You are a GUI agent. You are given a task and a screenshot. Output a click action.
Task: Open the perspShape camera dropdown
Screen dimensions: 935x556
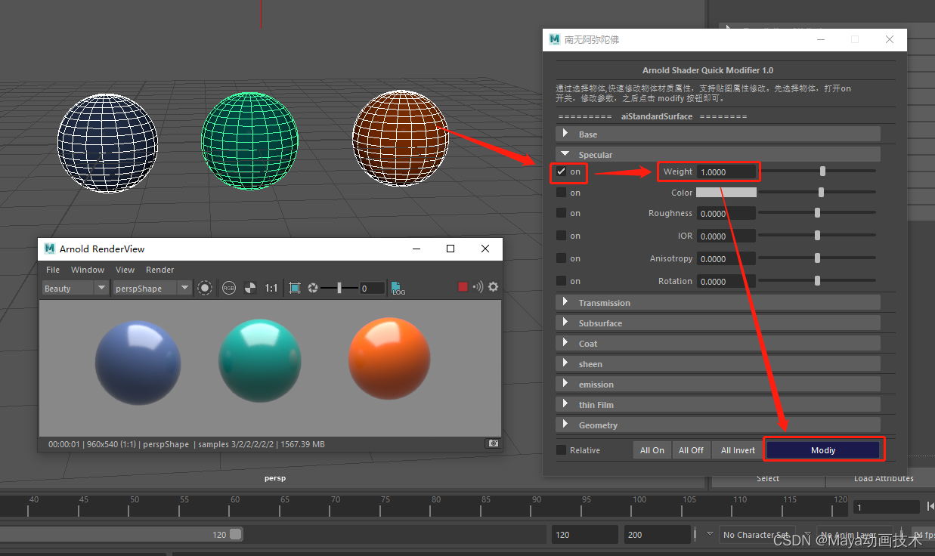click(153, 288)
